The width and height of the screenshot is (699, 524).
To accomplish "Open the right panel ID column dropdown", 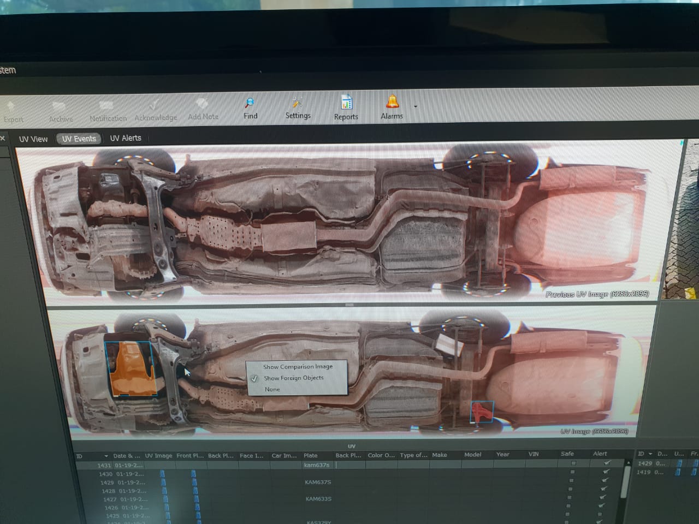I will tap(650, 454).
